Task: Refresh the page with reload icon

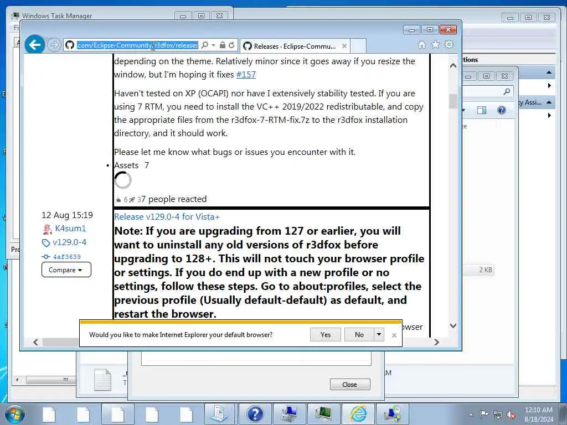Action: point(232,45)
